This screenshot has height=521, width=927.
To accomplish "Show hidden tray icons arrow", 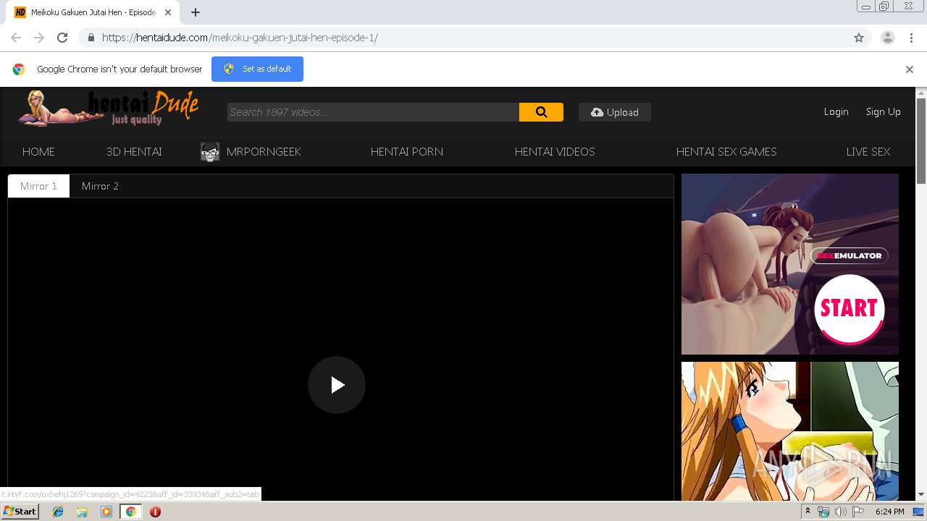I will (808, 512).
